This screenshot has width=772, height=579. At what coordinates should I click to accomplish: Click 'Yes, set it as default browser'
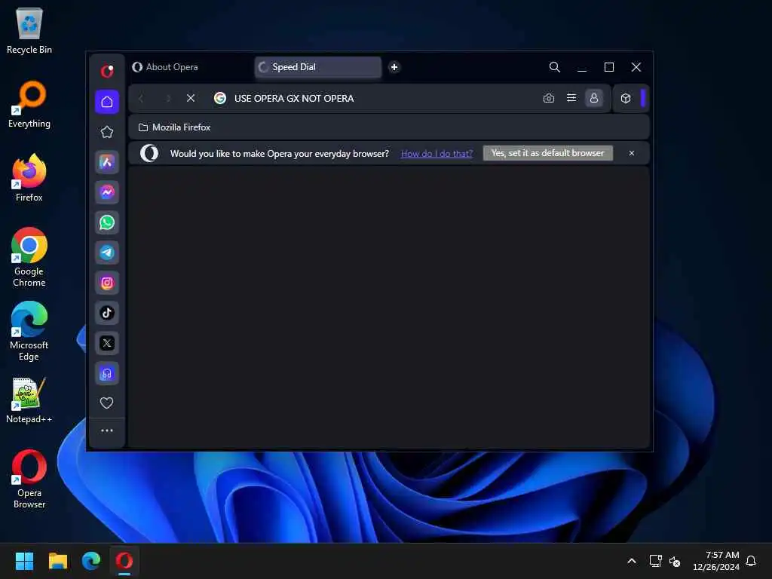click(547, 153)
